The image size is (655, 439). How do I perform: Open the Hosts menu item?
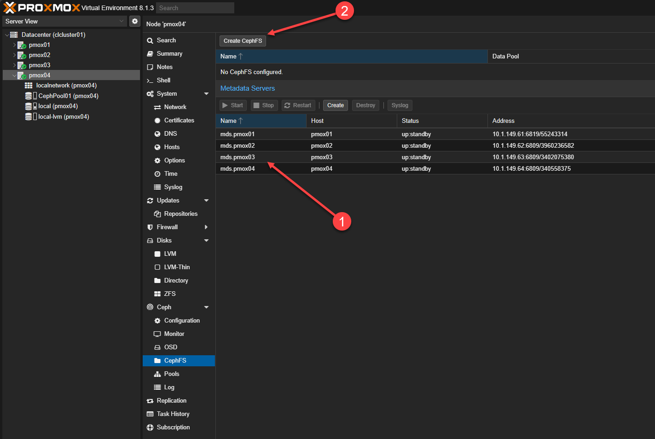click(179, 147)
